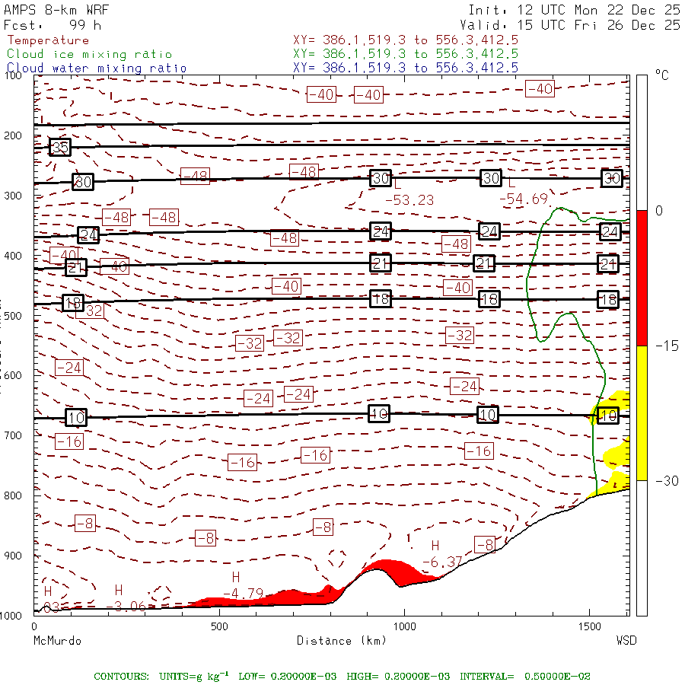
Task: Select the blue "Cloud water mixing ratio" label
Action: pyautogui.click(x=97, y=68)
